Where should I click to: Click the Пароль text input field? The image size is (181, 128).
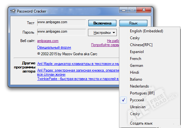pos(61,32)
